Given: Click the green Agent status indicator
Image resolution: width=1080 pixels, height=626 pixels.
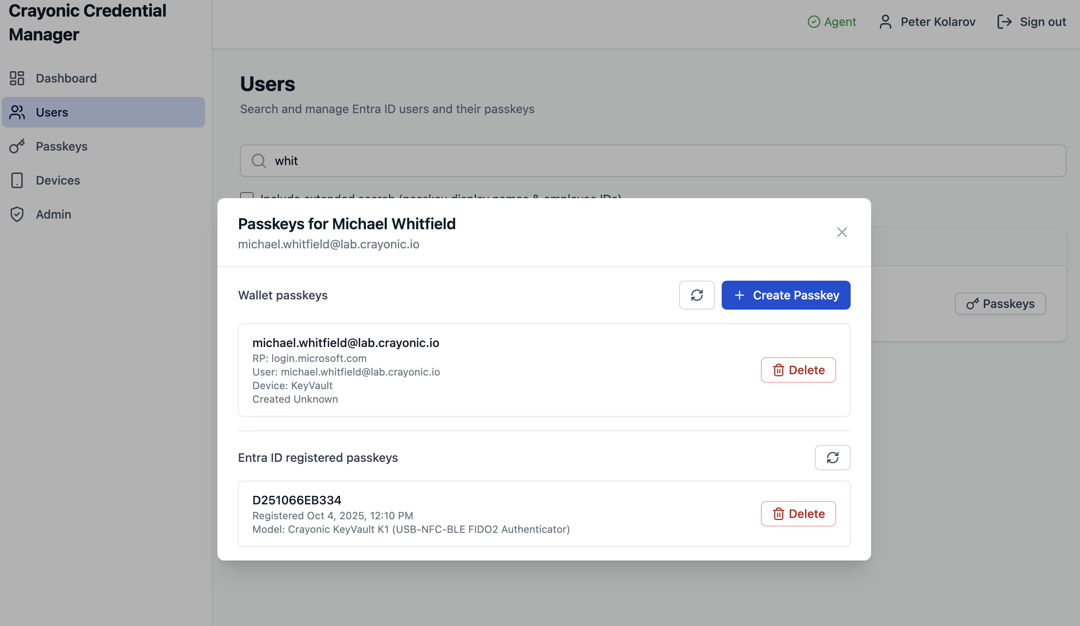Looking at the screenshot, I should tap(831, 22).
